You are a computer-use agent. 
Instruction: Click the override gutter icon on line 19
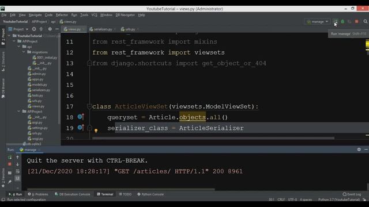click(81, 128)
